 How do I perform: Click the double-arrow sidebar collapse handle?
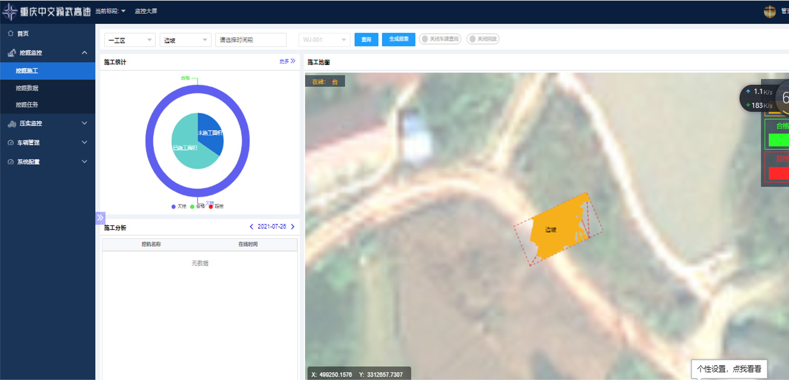(x=100, y=218)
